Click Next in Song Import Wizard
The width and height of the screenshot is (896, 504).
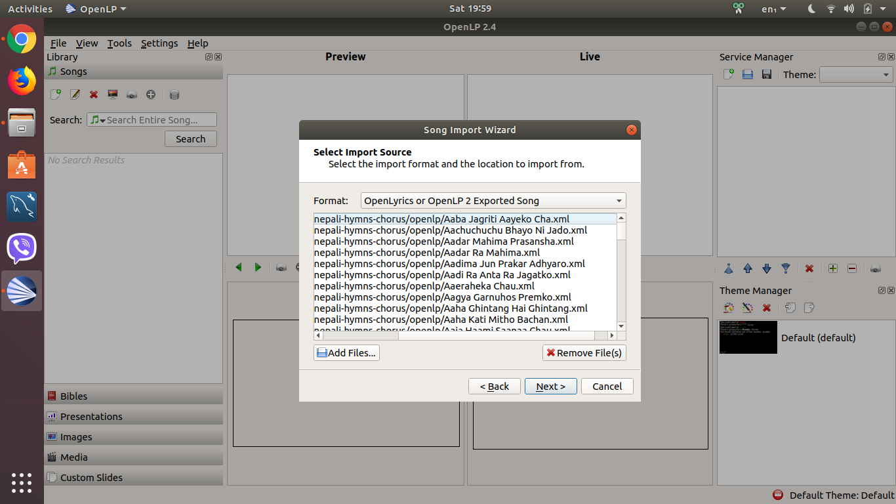click(x=551, y=387)
